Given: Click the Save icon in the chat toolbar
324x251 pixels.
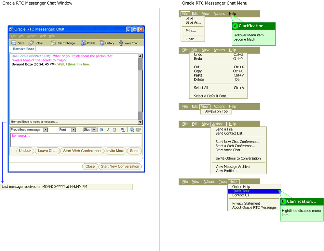Looking at the screenshot, I should coord(14,43).
